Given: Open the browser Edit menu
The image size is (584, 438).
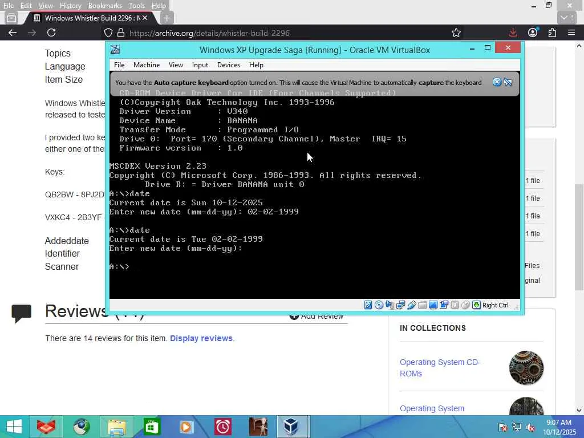Looking at the screenshot, I should (26, 6).
